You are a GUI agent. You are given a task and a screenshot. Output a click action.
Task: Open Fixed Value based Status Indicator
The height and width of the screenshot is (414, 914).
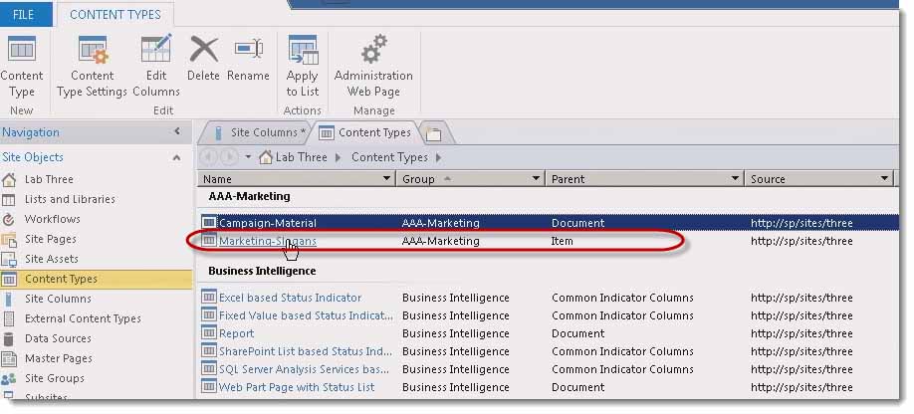(306, 315)
